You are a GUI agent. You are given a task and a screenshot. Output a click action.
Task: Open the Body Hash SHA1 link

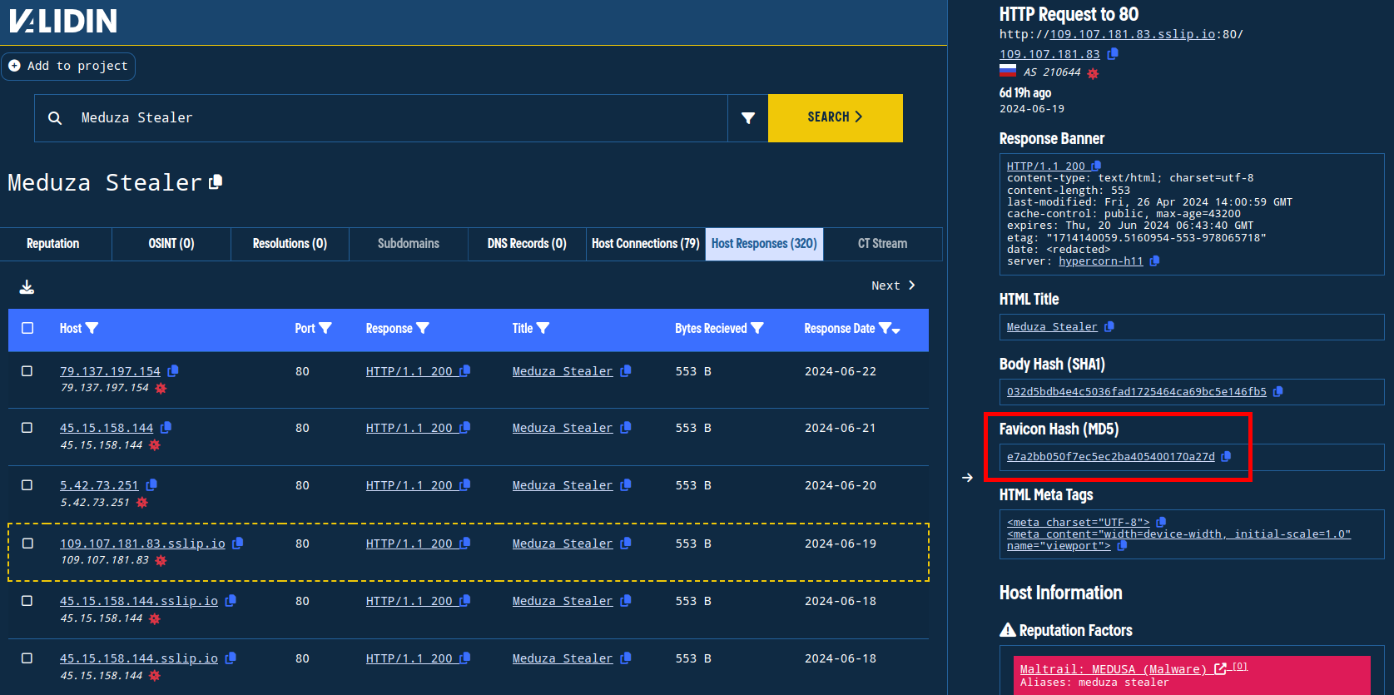[x=1136, y=392]
